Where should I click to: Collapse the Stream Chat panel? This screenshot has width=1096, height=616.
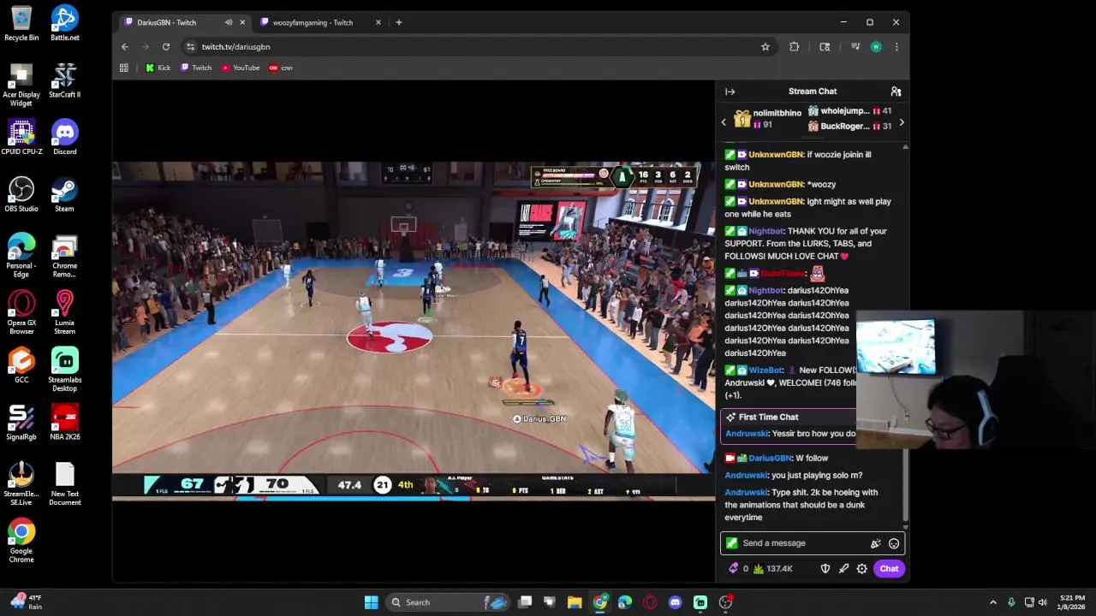730,92
